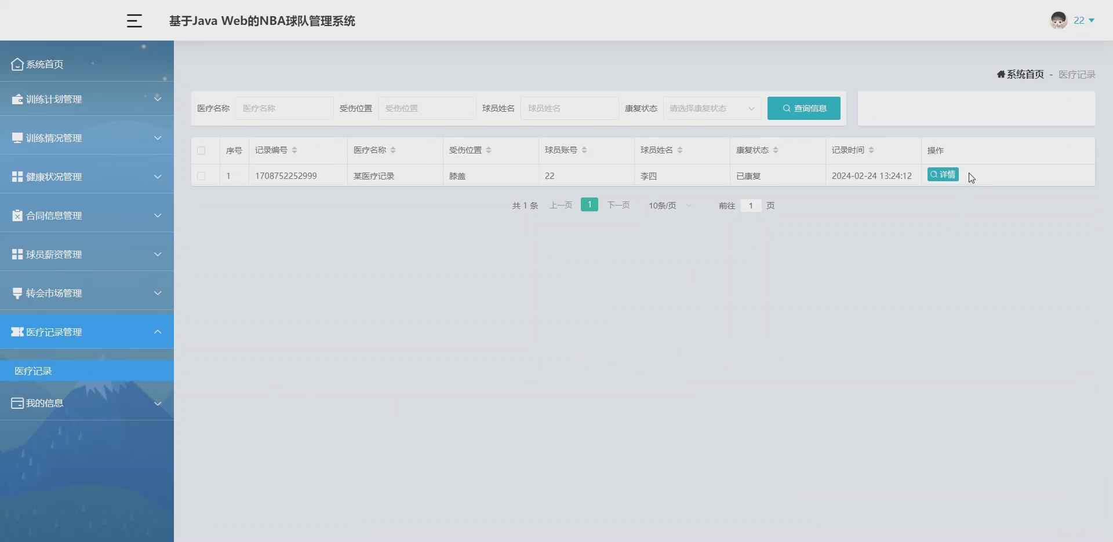Select 医疗记录 in the sidebar submenu
1113x542 pixels.
[33, 371]
